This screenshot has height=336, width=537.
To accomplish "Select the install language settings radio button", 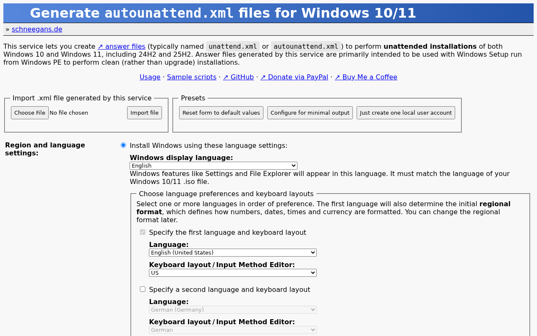I will coord(123,144).
